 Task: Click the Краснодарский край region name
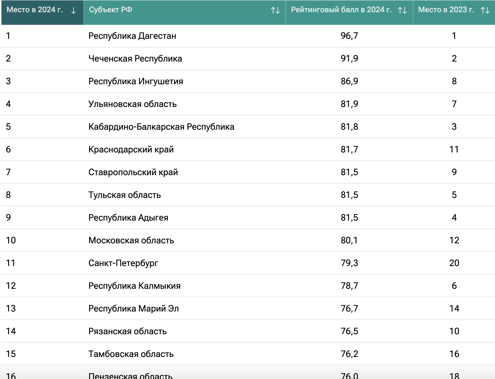pos(131,150)
